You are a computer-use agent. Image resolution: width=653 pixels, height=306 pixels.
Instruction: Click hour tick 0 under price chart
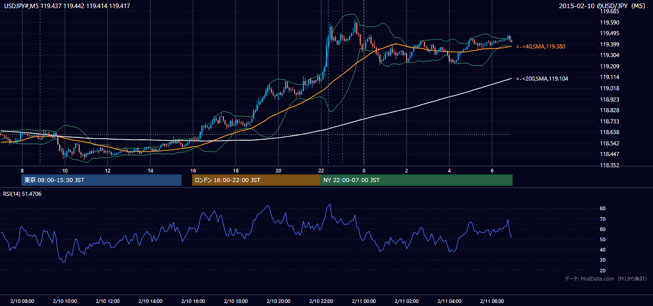pos(364,170)
